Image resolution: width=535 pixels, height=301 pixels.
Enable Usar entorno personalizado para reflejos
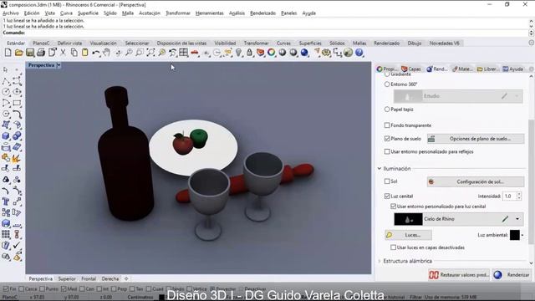tap(387, 151)
